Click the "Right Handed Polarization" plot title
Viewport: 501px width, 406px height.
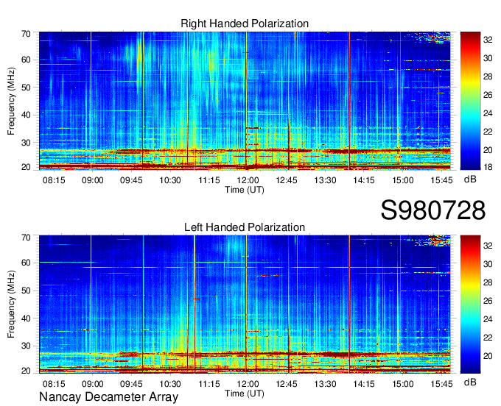coord(245,24)
